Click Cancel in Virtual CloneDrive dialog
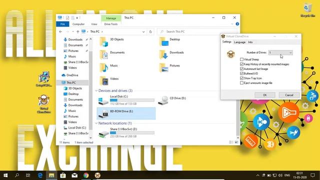This screenshot has width=320, height=180. point(289,95)
